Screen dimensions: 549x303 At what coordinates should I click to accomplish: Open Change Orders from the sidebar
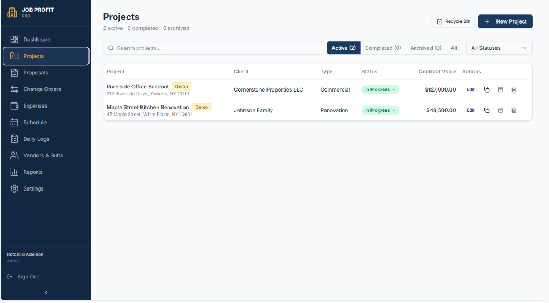[x=46, y=89]
